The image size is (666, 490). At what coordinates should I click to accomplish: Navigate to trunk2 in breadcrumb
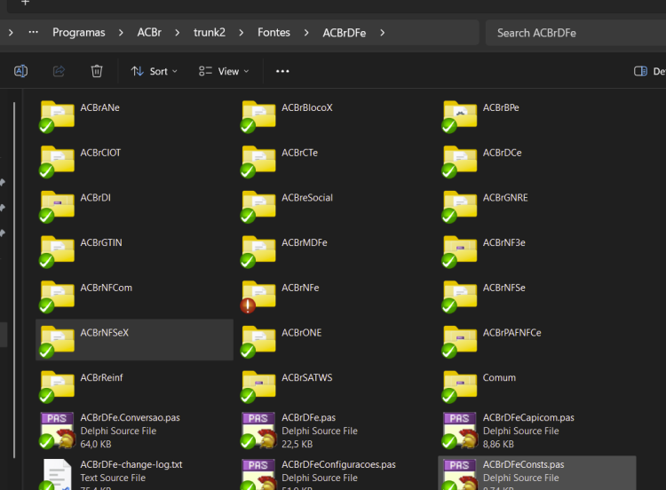[x=210, y=33]
